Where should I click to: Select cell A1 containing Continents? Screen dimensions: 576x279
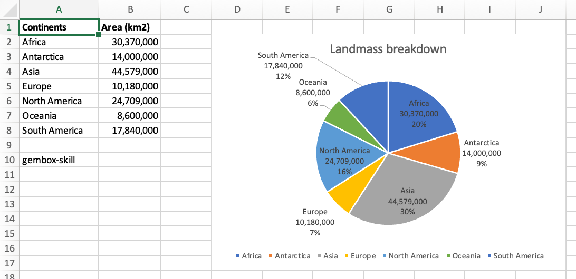point(59,27)
